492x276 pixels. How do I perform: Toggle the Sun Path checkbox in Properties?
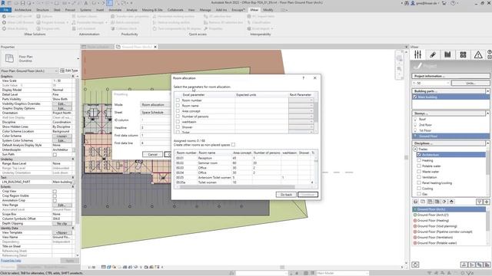pos(55,154)
